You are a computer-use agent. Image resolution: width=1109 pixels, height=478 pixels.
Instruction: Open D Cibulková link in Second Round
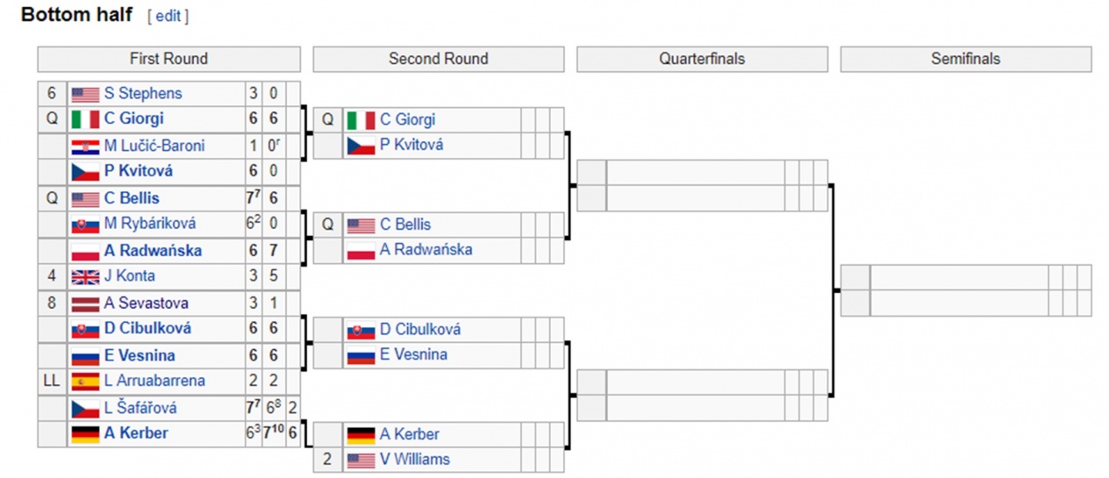[x=420, y=330]
